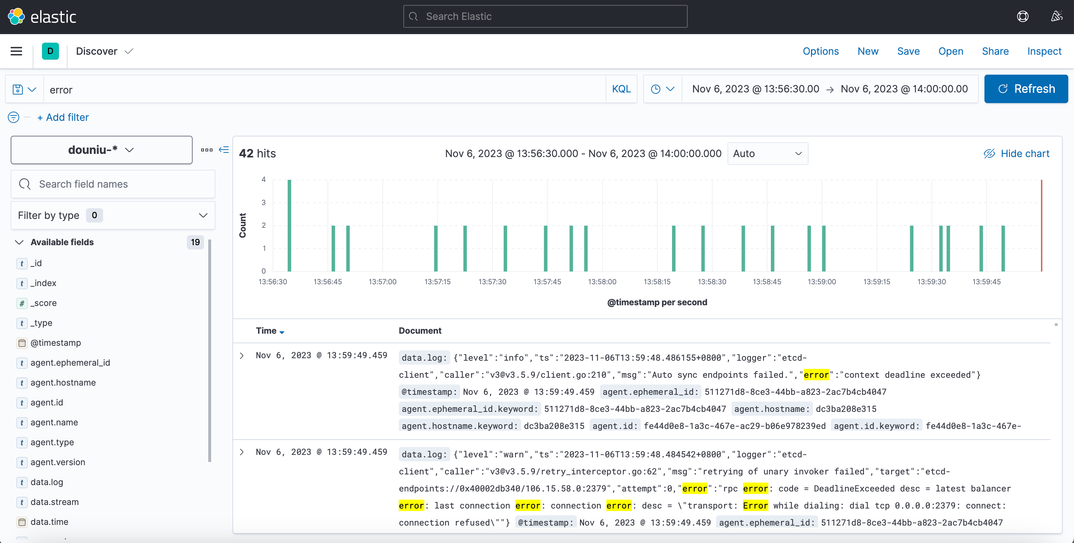Expand the first 13:59:49.459 info document row
The width and height of the screenshot is (1074, 543).
(x=242, y=356)
